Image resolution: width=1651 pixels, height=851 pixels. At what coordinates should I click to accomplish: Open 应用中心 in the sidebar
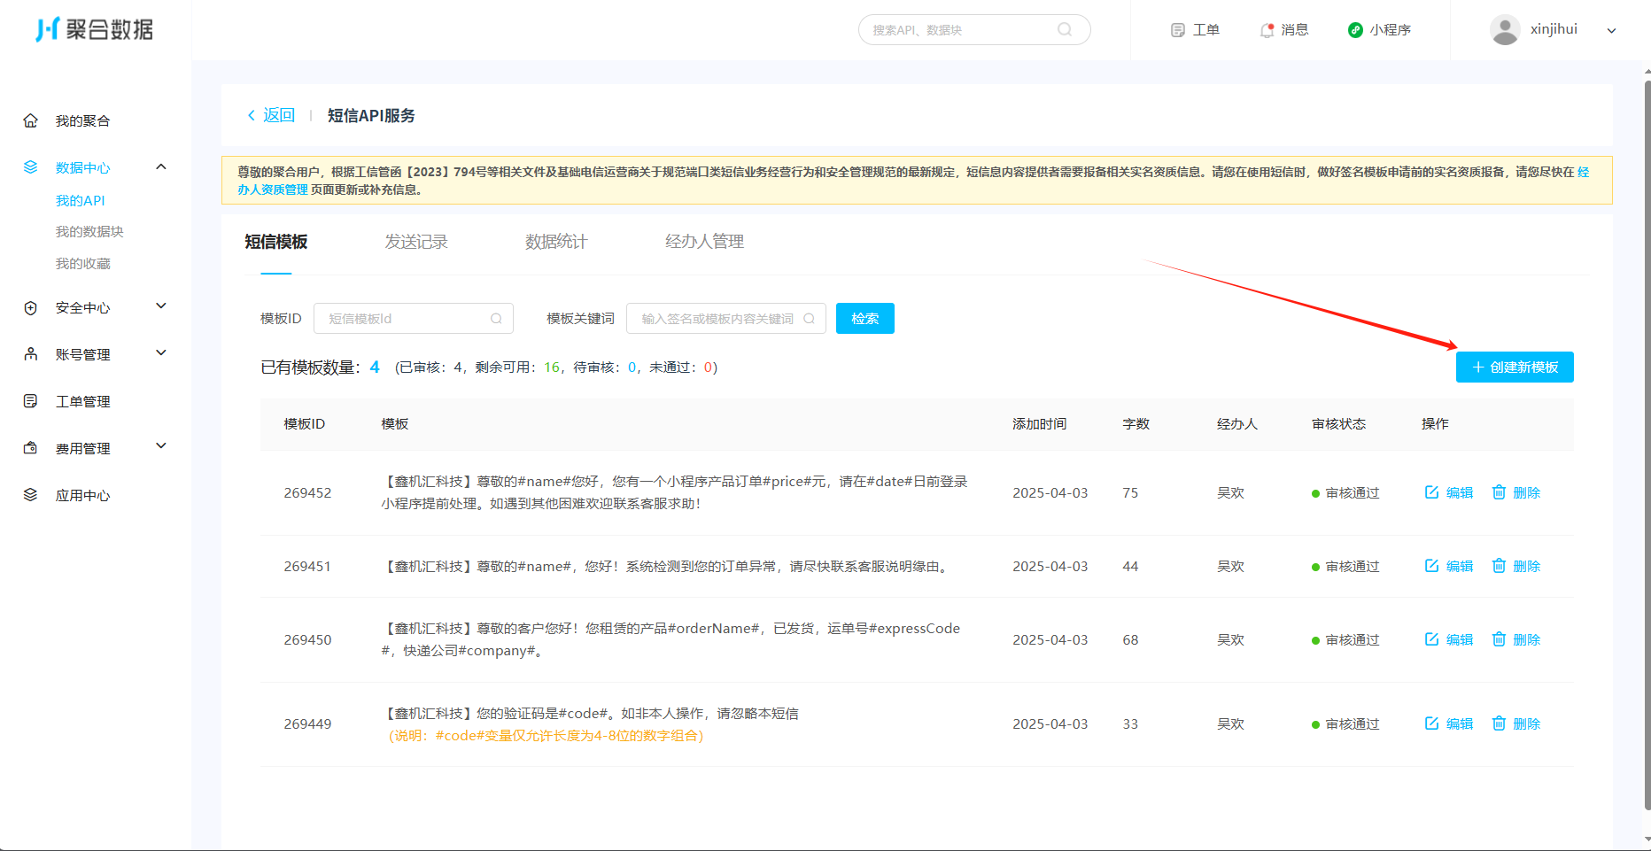pos(82,495)
